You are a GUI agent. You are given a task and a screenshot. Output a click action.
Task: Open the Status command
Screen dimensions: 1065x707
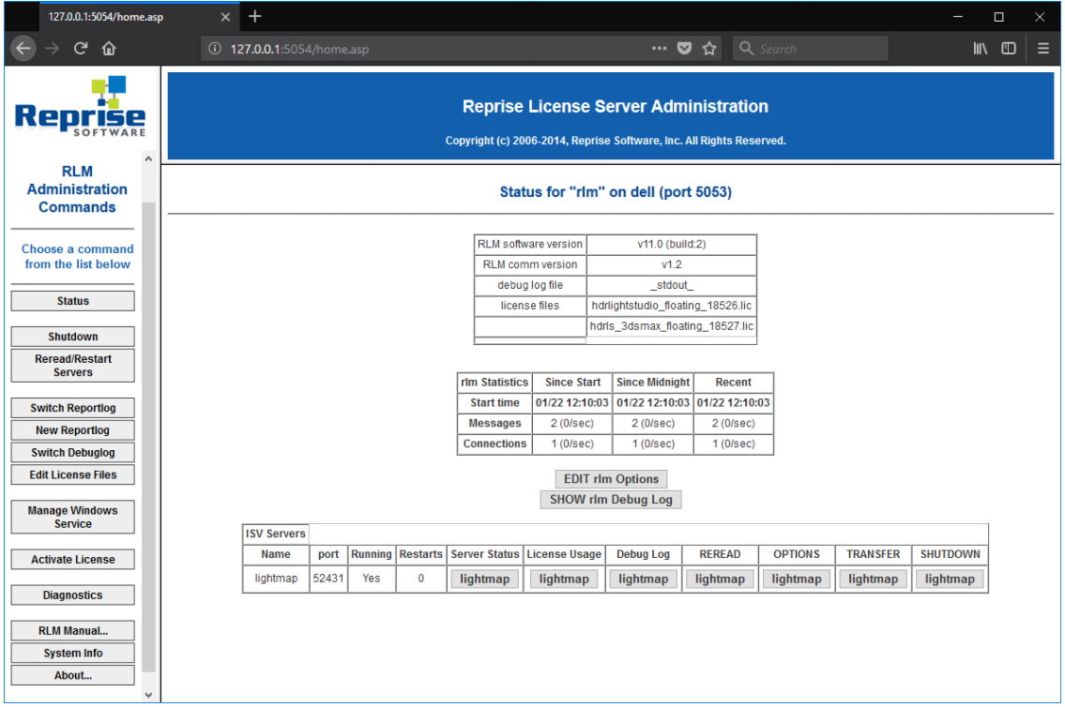(72, 301)
